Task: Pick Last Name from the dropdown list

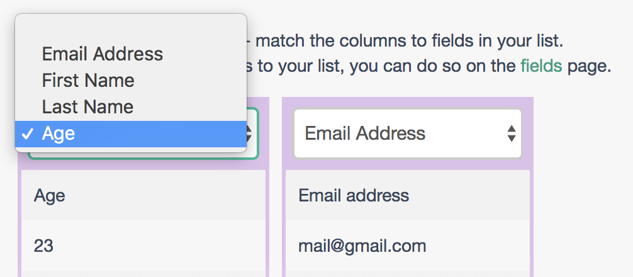Action: coord(87,107)
